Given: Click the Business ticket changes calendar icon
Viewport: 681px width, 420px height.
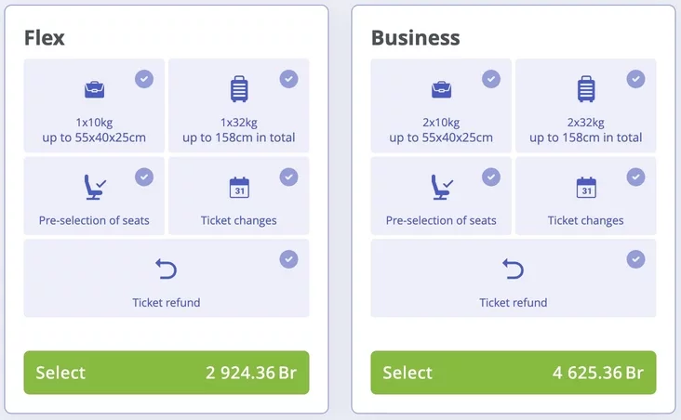Looking at the screenshot, I should pos(586,187).
